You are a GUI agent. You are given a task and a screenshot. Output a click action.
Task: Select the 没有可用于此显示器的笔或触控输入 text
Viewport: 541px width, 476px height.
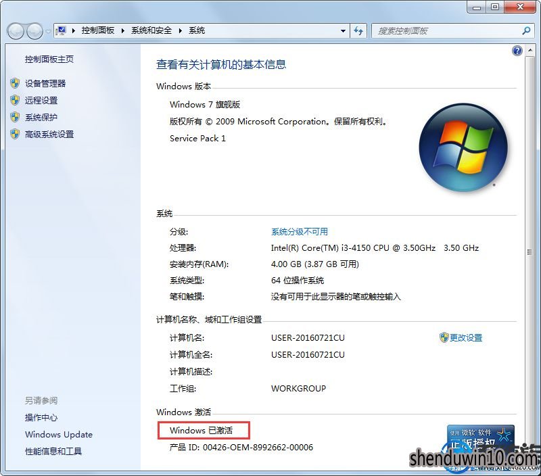point(336,296)
